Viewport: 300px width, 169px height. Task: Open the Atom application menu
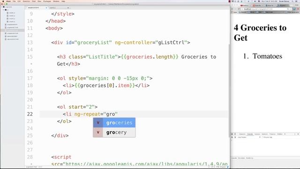click(x=8, y=1)
